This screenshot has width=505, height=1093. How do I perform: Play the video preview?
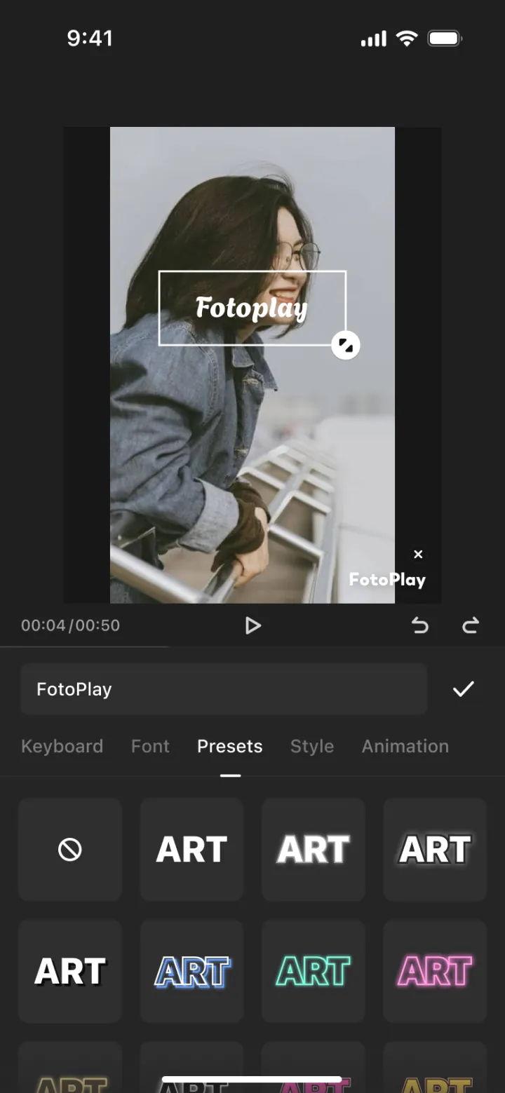pos(252,625)
